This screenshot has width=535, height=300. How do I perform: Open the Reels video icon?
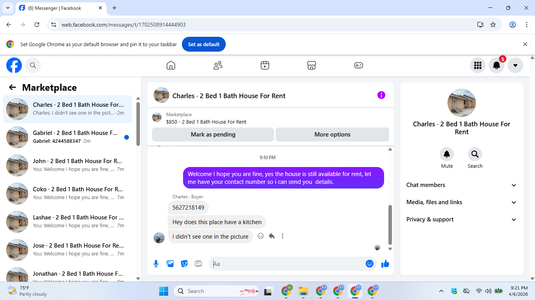click(265, 65)
